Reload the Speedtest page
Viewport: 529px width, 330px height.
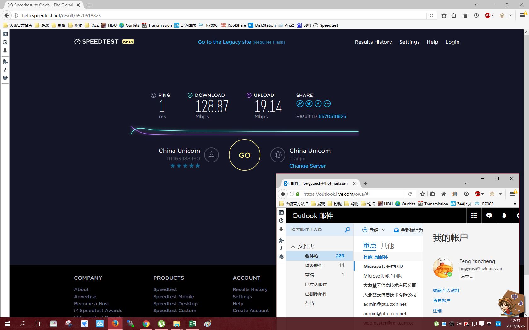[431, 15]
